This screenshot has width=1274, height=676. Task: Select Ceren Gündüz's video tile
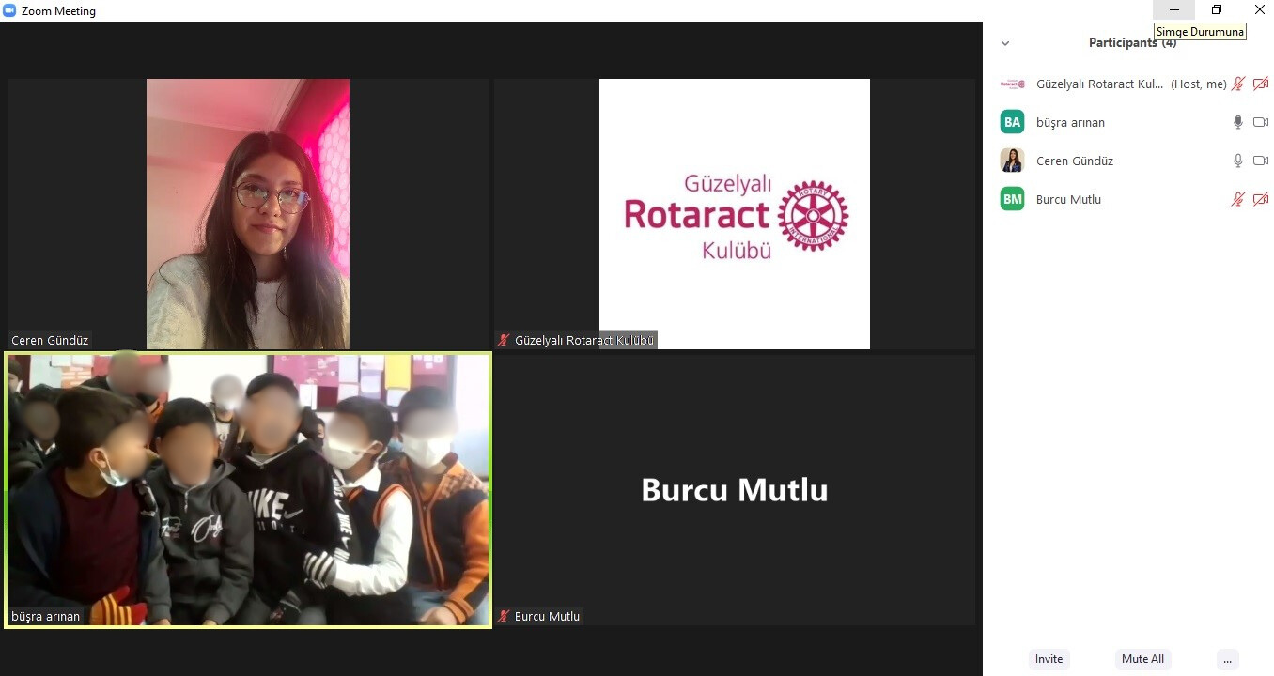[x=248, y=214]
